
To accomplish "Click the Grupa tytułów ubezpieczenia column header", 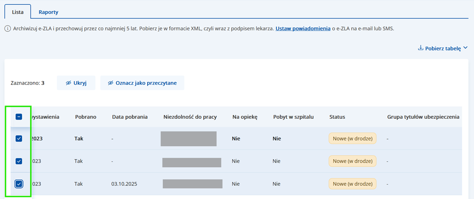I will pos(423,117).
